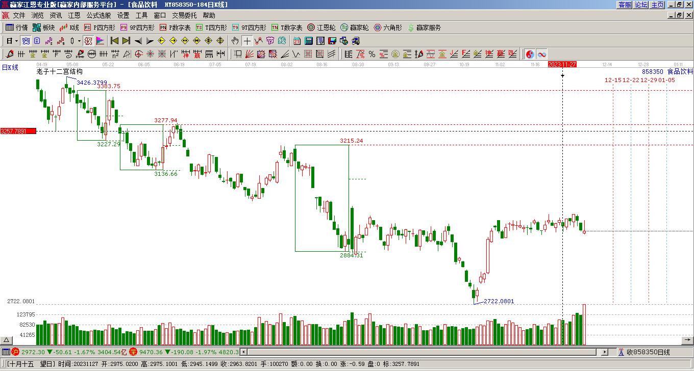The width and height of the screenshot is (694, 371).
Task: Open the 赢家轮 wheel tool
Action: click(x=354, y=28)
